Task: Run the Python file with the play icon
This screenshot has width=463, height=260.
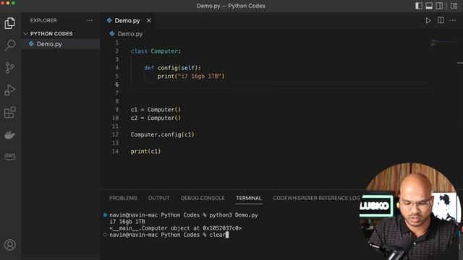Action: 428,21
